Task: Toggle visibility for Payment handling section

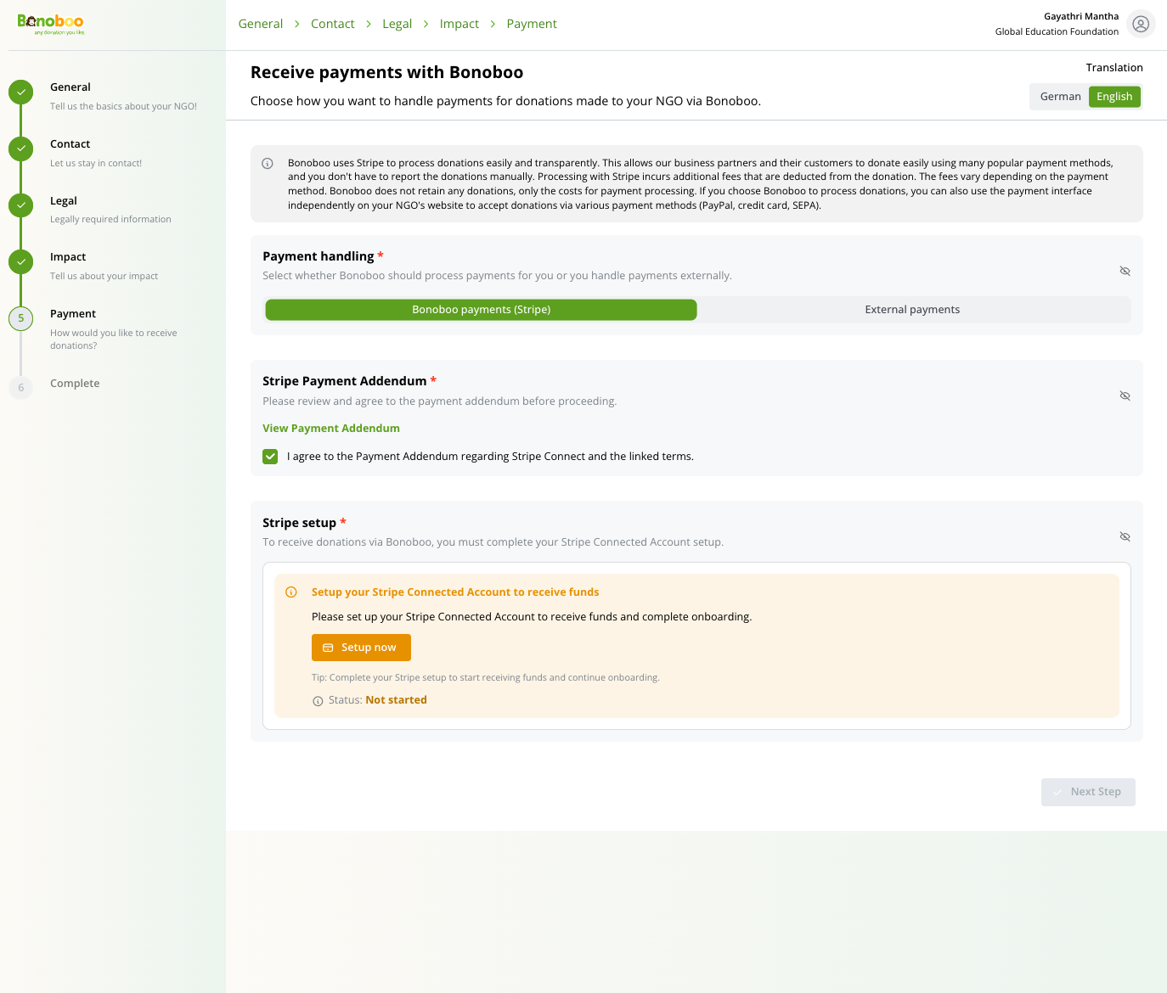Action: [x=1125, y=271]
